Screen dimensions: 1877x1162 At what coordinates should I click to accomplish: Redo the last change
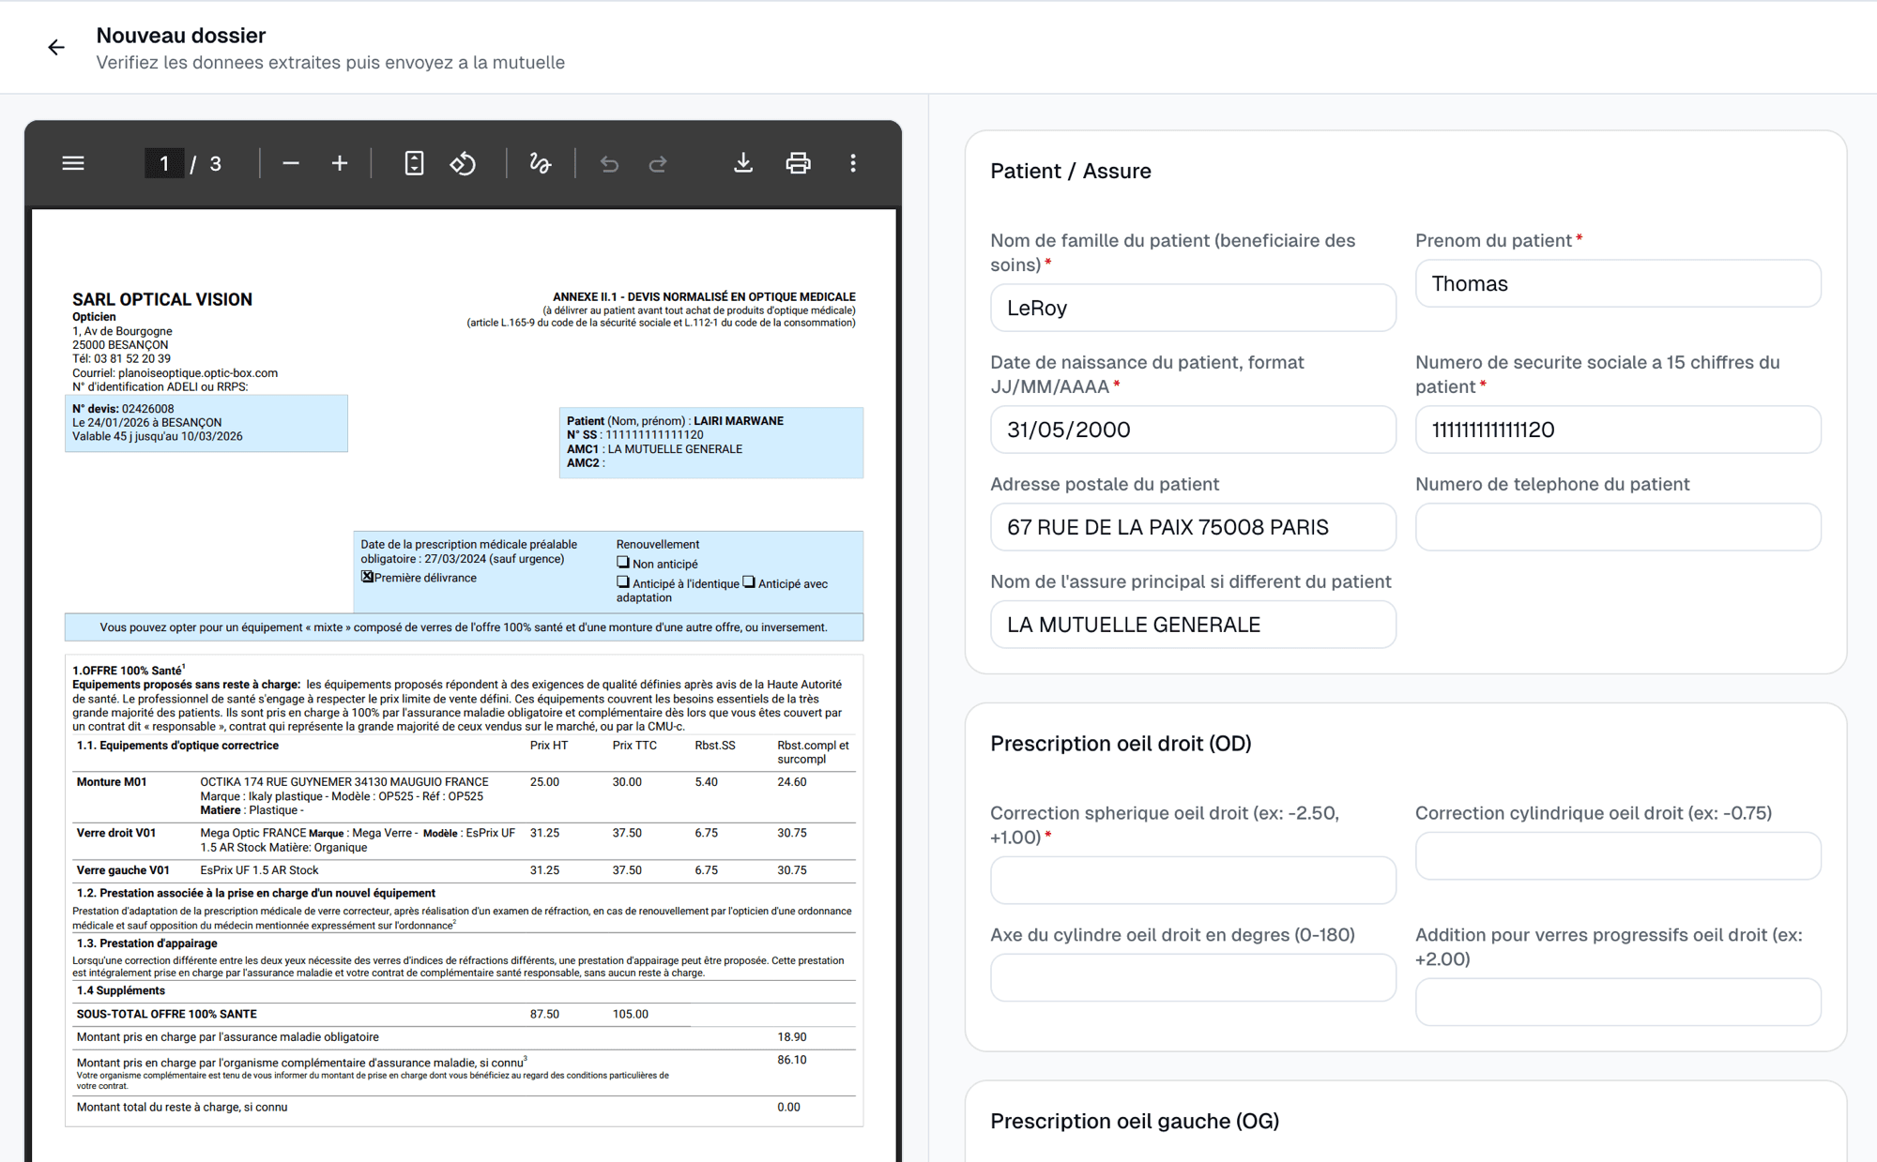pyautogui.click(x=658, y=162)
